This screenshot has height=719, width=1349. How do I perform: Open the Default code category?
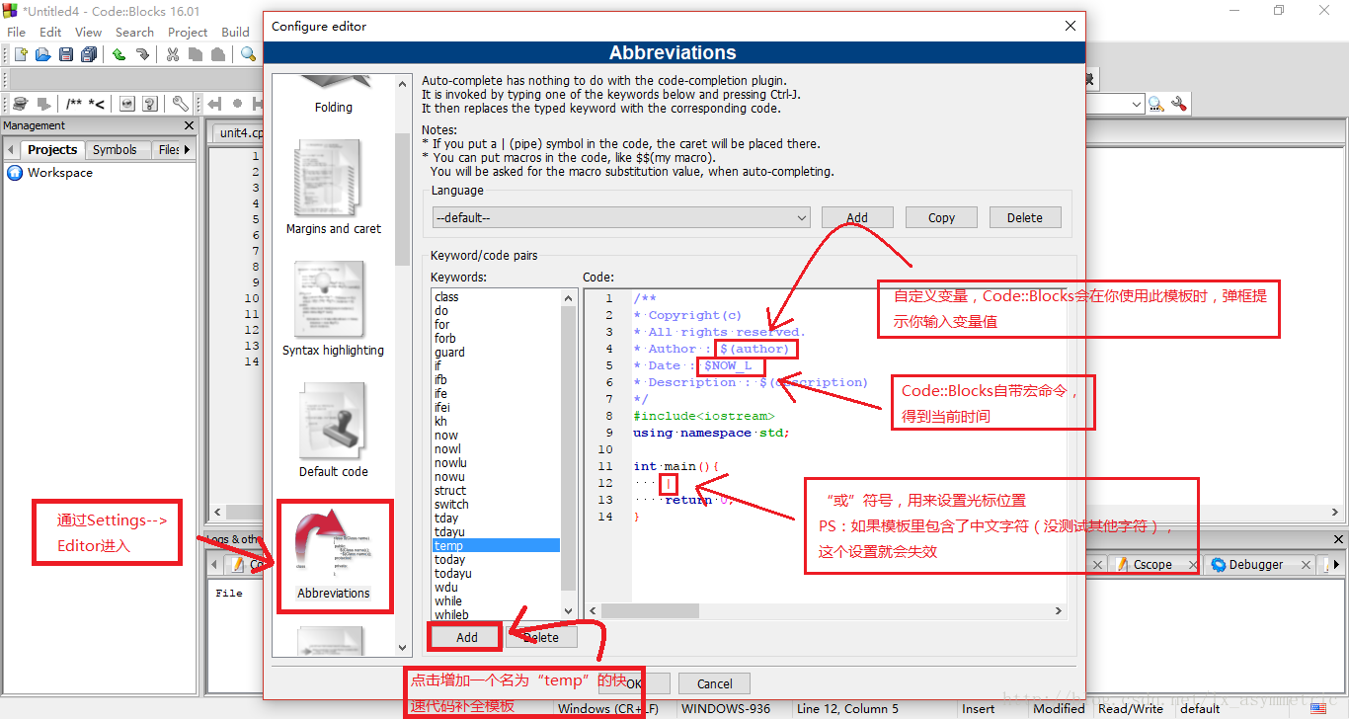point(333,431)
